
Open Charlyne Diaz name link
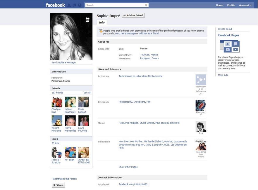(56, 111)
